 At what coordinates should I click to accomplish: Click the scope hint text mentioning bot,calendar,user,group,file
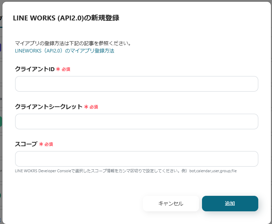126,171
